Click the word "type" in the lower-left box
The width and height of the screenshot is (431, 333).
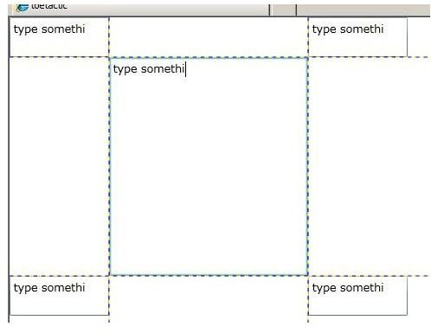point(25,288)
